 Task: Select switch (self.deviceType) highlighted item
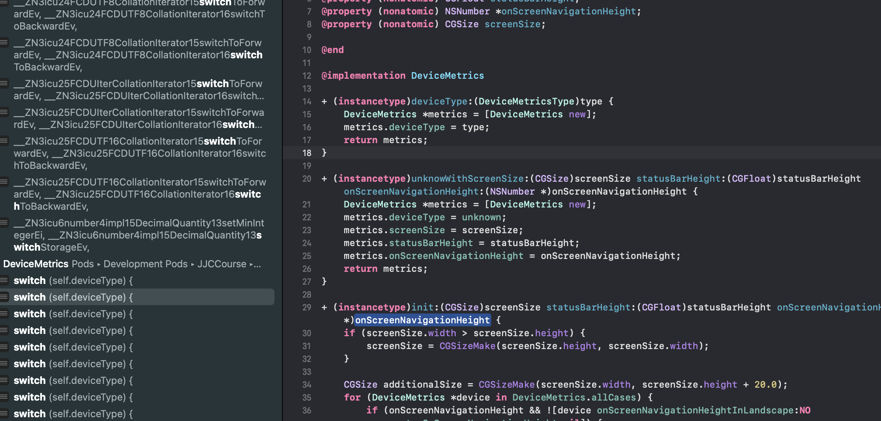tap(138, 297)
